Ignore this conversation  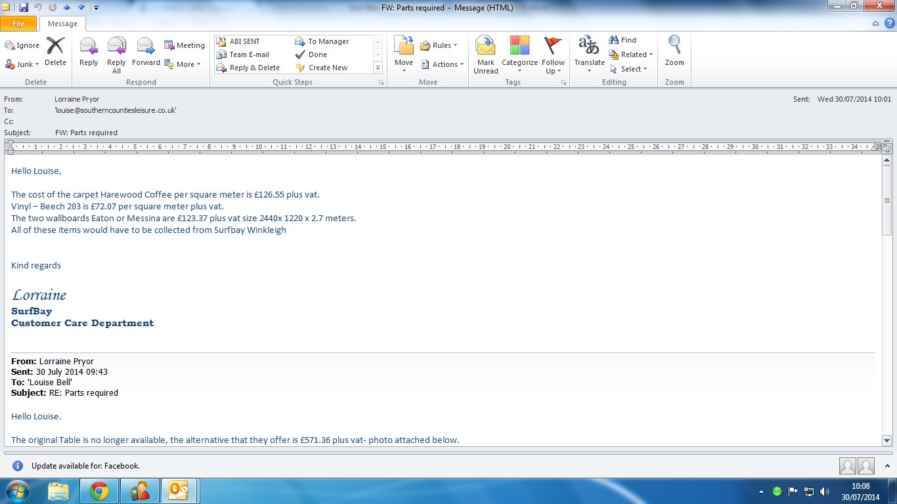tap(22, 45)
